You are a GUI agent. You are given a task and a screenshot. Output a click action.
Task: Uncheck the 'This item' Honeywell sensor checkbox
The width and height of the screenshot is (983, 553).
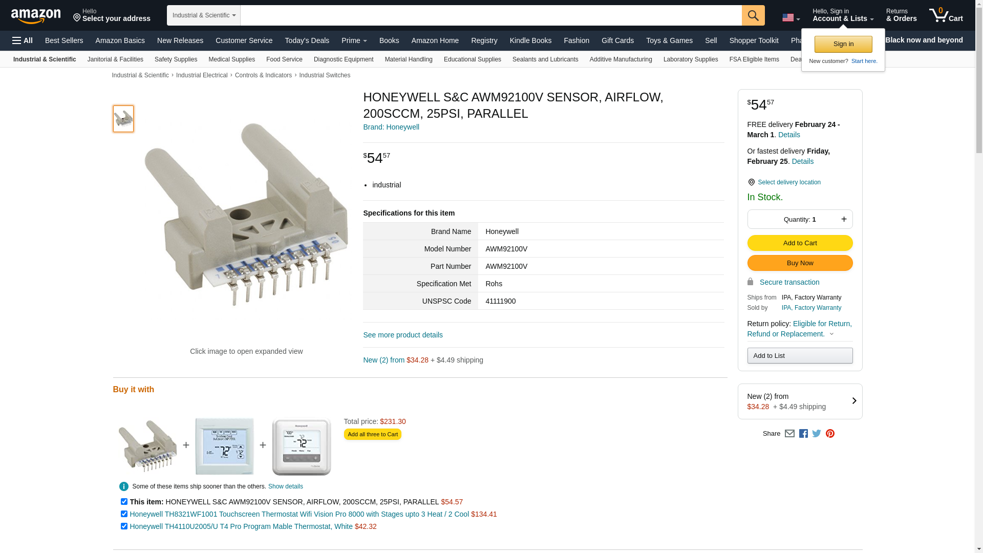(x=124, y=502)
